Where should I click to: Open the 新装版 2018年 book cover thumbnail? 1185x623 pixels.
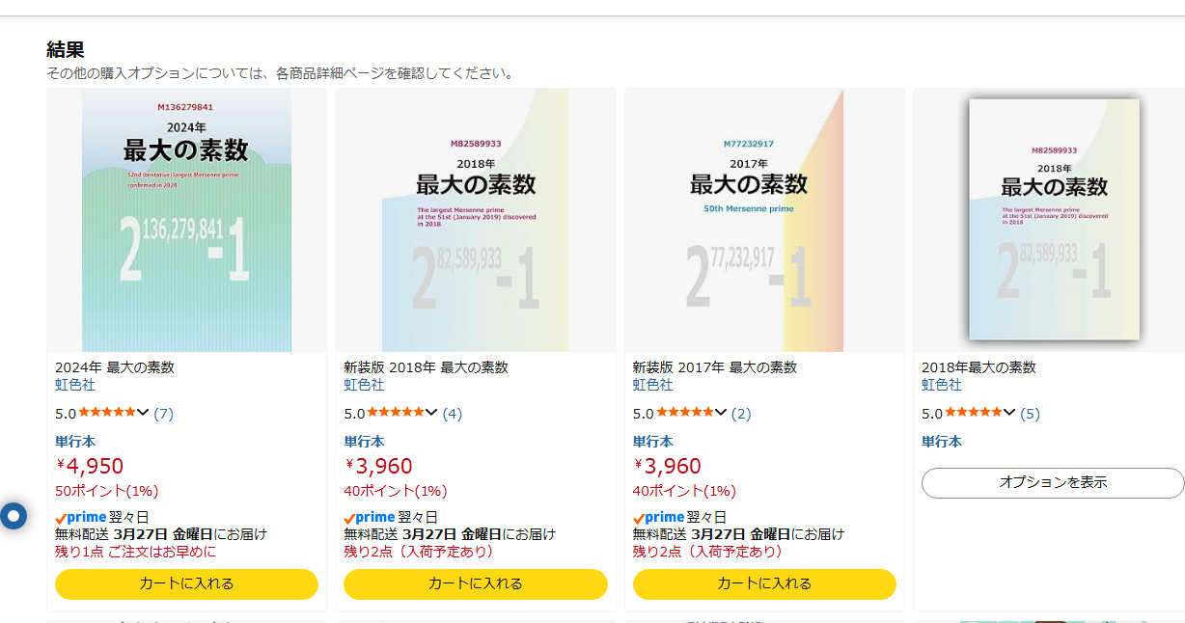[x=476, y=220]
